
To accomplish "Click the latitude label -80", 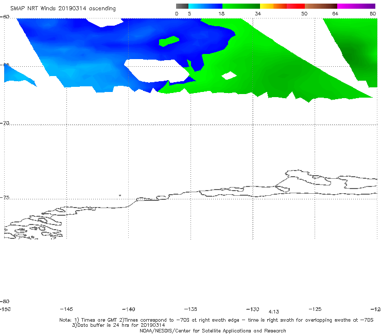I will click(x=5, y=301).
